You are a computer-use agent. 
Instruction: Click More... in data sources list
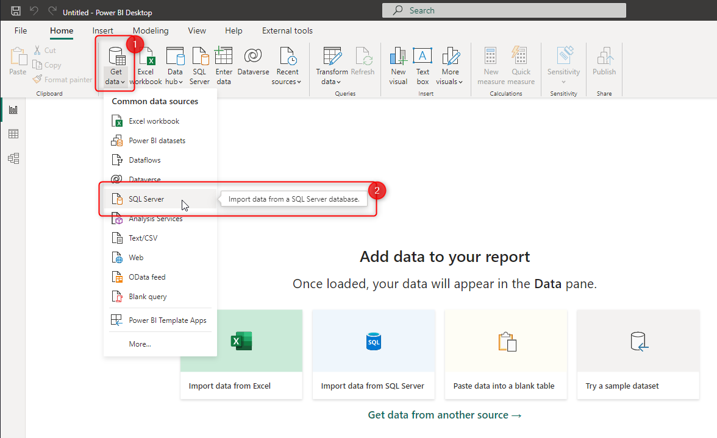click(160, 344)
